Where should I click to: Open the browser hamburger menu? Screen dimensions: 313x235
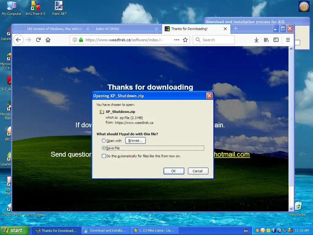288,40
